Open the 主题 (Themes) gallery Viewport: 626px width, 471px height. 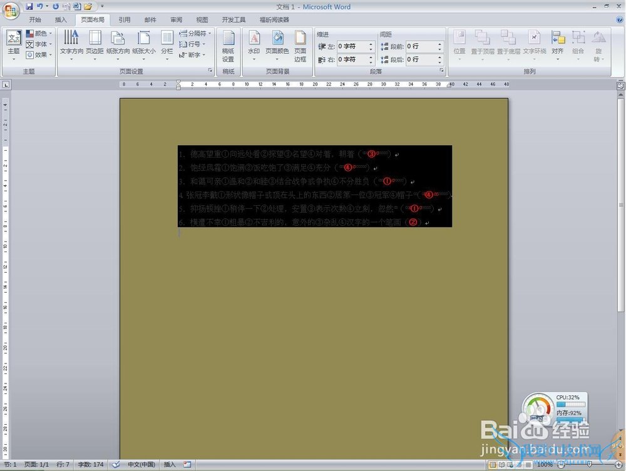14,46
